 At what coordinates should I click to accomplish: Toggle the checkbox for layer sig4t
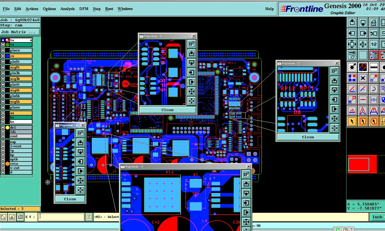click(x=3, y=90)
